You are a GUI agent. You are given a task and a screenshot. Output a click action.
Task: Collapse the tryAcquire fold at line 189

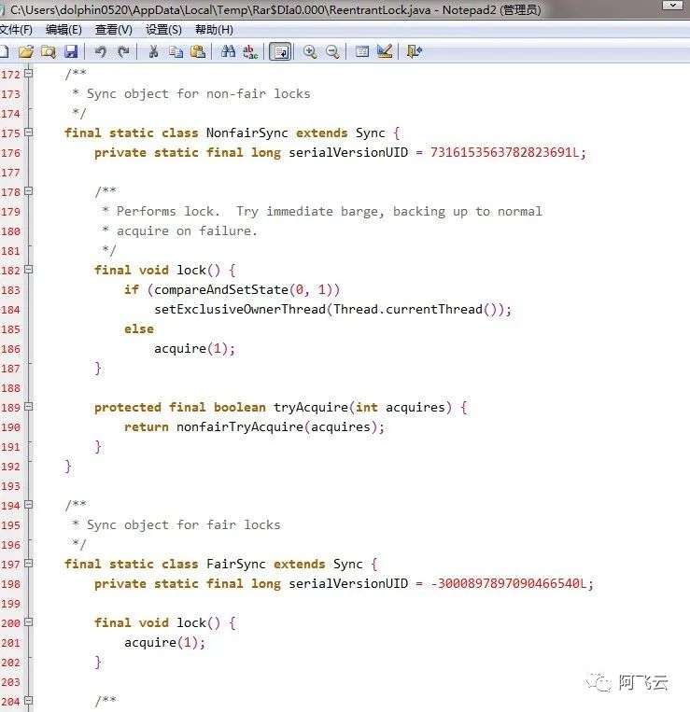pyautogui.click(x=29, y=407)
